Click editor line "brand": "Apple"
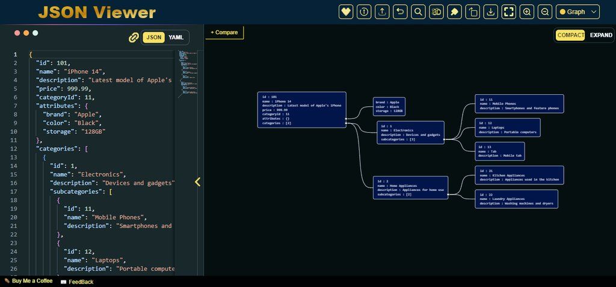The width and height of the screenshot is (616, 287). click(72, 115)
